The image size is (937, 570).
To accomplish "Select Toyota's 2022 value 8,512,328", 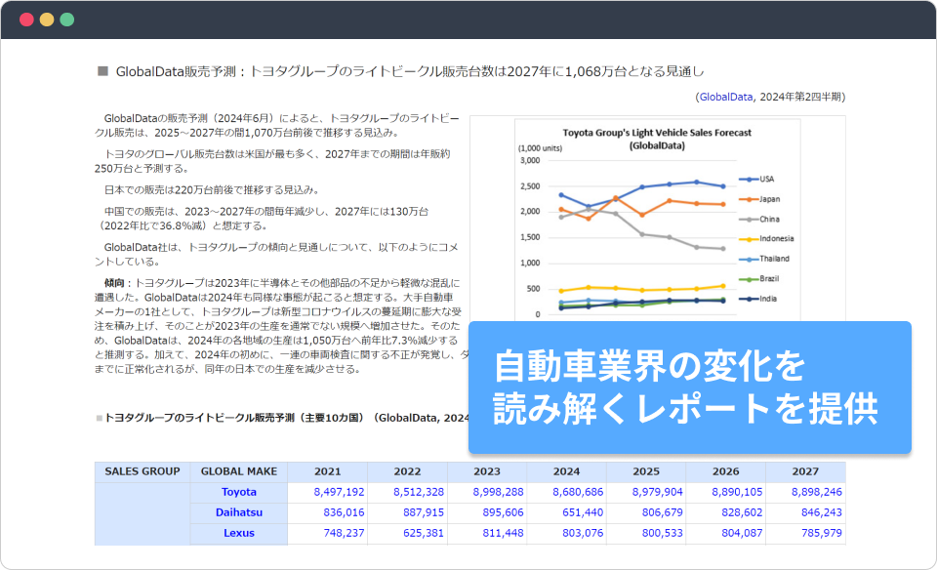I will pos(419,492).
